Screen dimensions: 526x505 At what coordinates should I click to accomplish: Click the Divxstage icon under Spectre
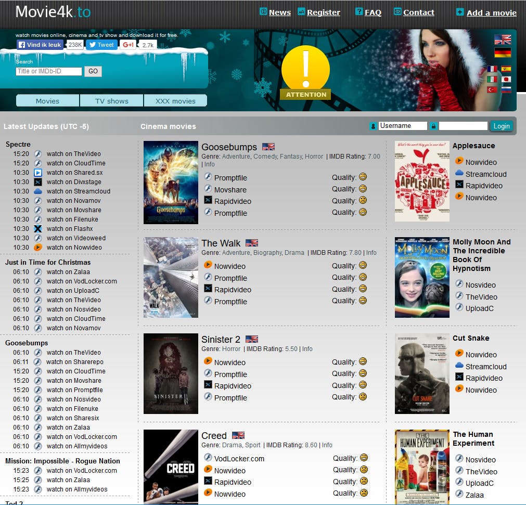(38, 182)
